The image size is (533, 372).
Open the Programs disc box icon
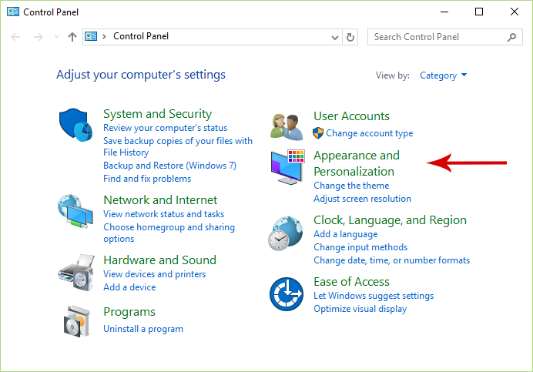click(77, 321)
